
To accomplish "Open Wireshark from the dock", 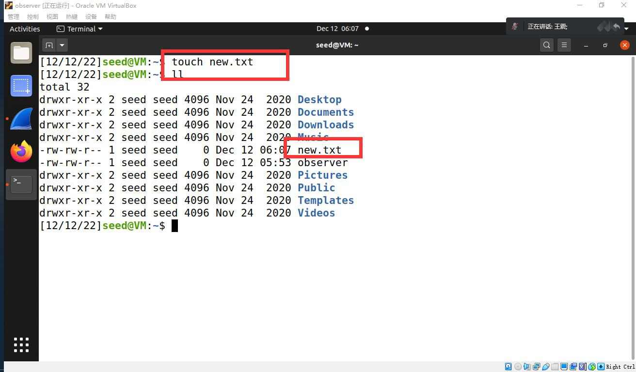I will [x=21, y=118].
